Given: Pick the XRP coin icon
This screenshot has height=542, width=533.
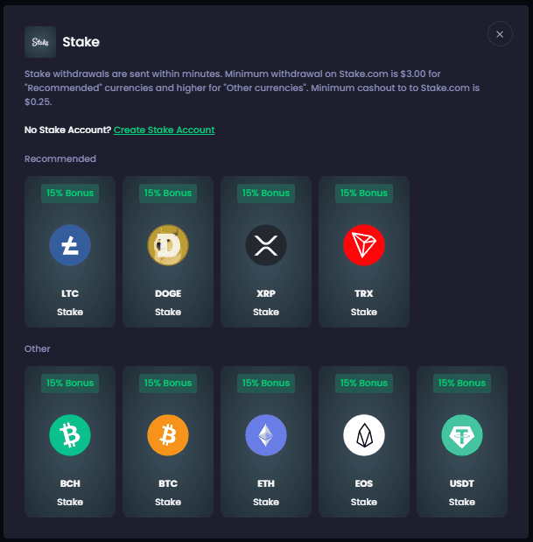Looking at the screenshot, I should [x=266, y=245].
